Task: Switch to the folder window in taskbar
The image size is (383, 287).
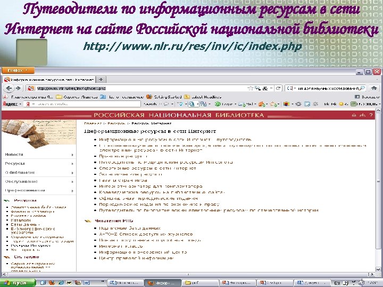Action: (x=200, y=283)
